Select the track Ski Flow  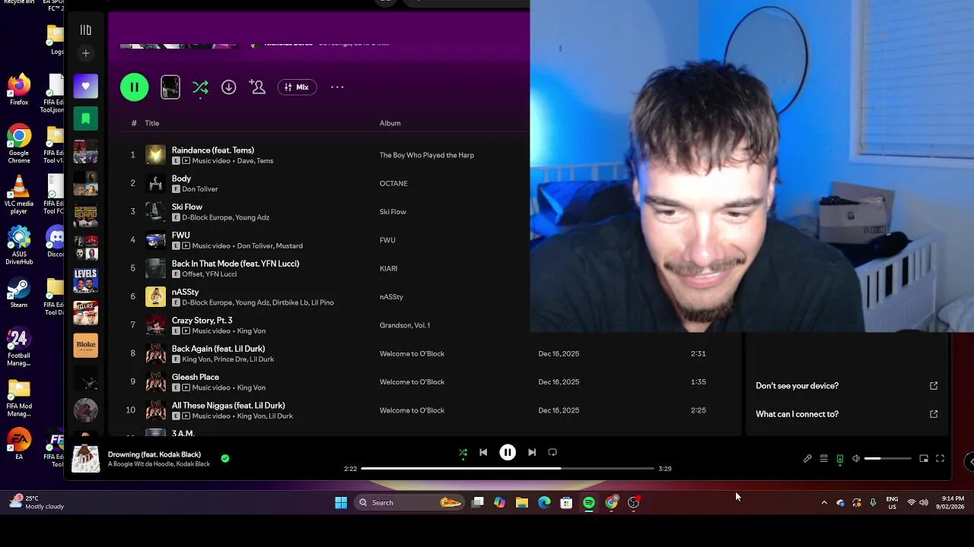pos(187,207)
